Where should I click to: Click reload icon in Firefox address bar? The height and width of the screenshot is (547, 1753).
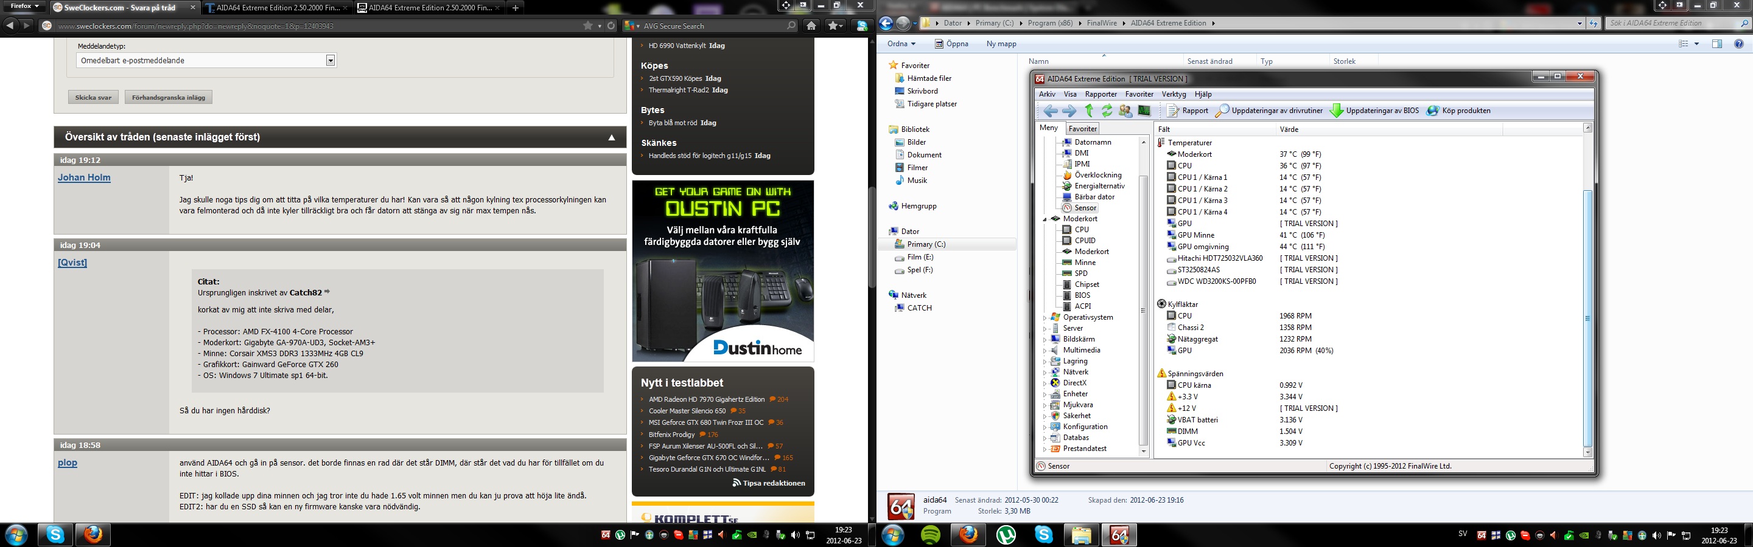pyautogui.click(x=611, y=26)
